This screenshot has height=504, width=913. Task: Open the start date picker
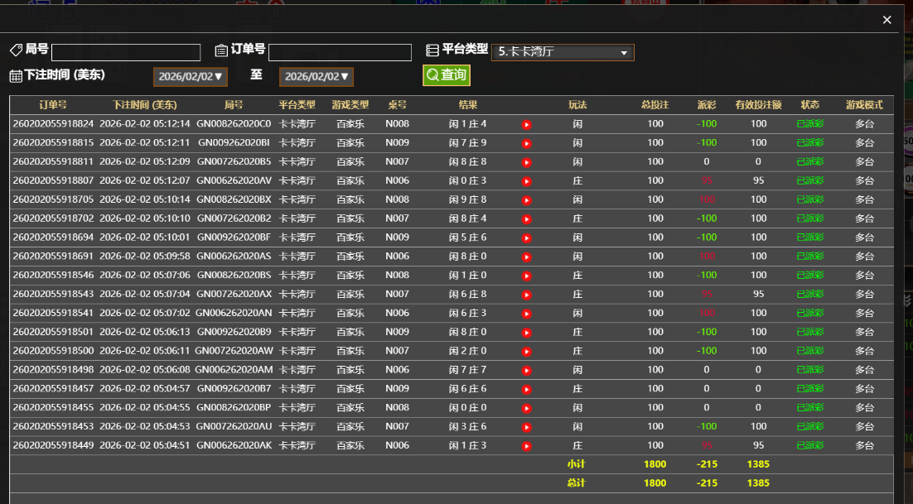click(190, 77)
